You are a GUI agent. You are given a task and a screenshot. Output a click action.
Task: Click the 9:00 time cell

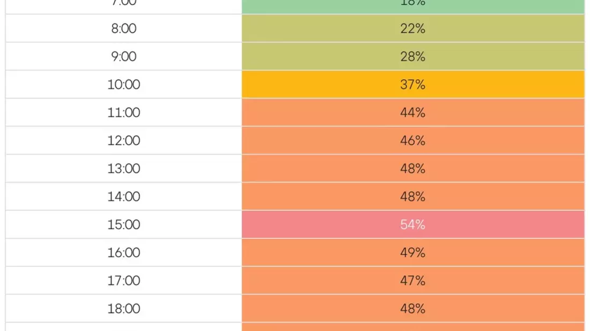[124, 56]
